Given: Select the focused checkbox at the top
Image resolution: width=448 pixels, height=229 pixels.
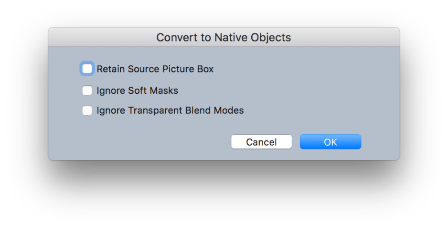Looking at the screenshot, I should click(87, 69).
